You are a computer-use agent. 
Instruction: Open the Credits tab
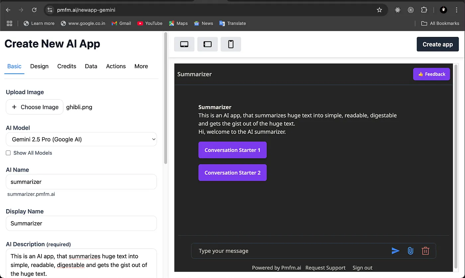(67, 66)
